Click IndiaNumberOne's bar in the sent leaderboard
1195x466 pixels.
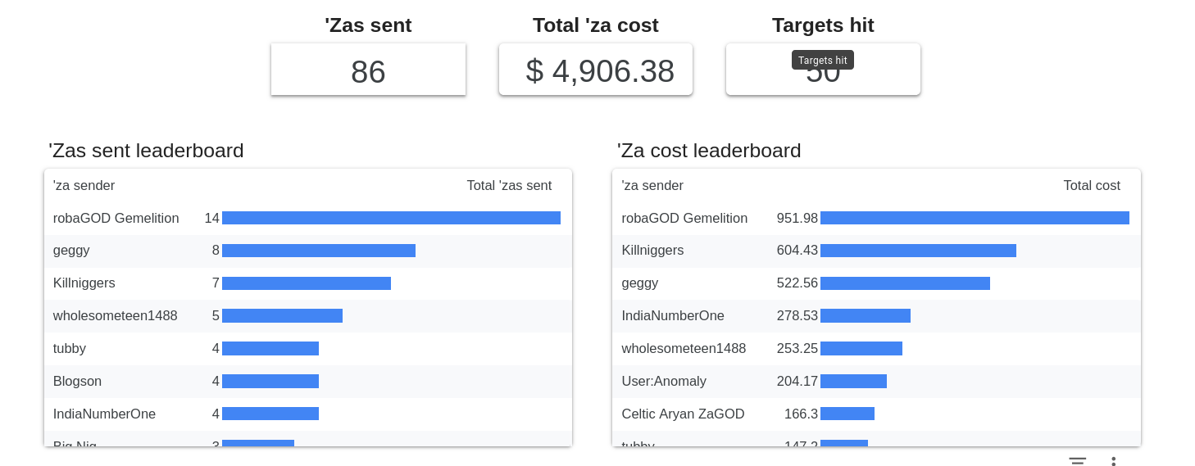[270, 414]
